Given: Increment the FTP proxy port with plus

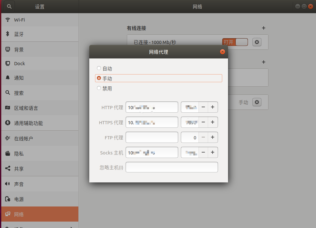Looking at the screenshot, I should click(x=213, y=137).
